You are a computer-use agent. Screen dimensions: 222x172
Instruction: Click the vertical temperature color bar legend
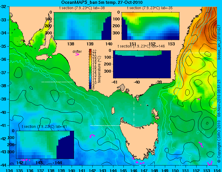coord(90,69)
